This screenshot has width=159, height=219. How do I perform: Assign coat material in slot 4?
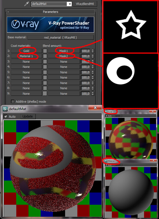[x=26, y=67]
